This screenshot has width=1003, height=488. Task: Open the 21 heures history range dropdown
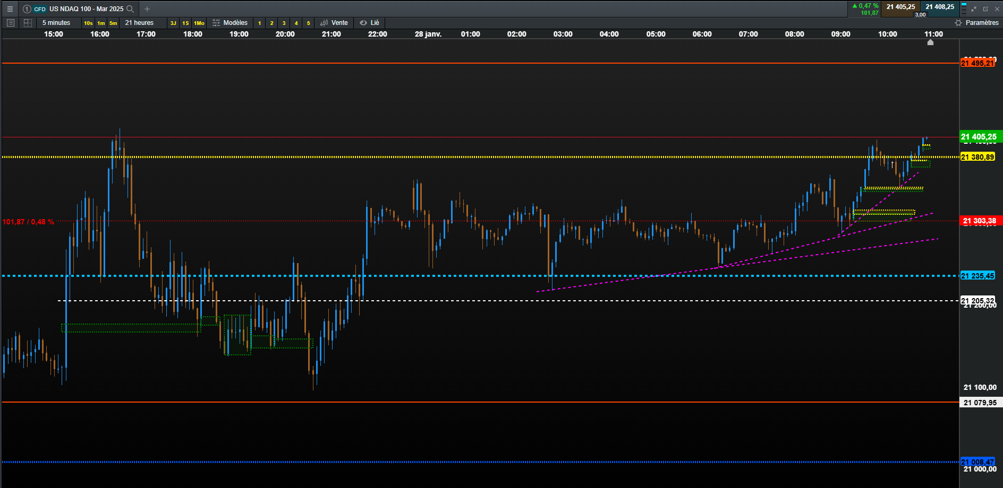(x=139, y=23)
